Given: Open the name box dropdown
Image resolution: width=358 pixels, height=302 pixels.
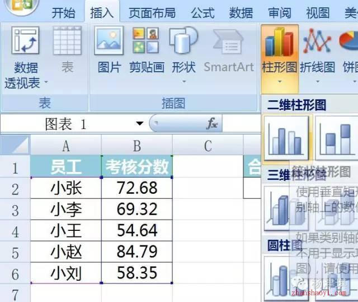Looking at the screenshot, I should [140, 124].
